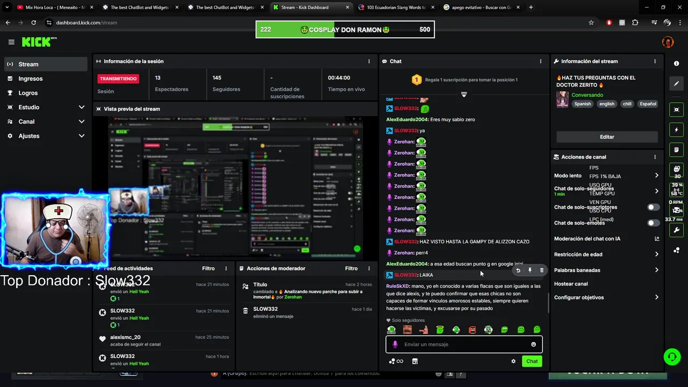Click the Editar button for stream info
688x387 pixels.
[x=607, y=137]
